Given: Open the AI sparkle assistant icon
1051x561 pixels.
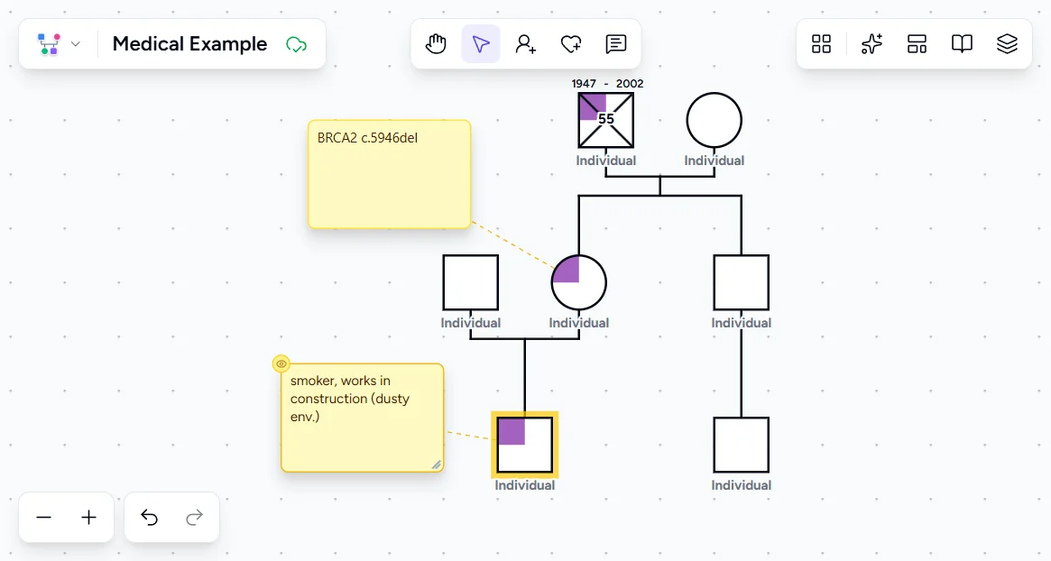Looking at the screenshot, I should click(871, 44).
